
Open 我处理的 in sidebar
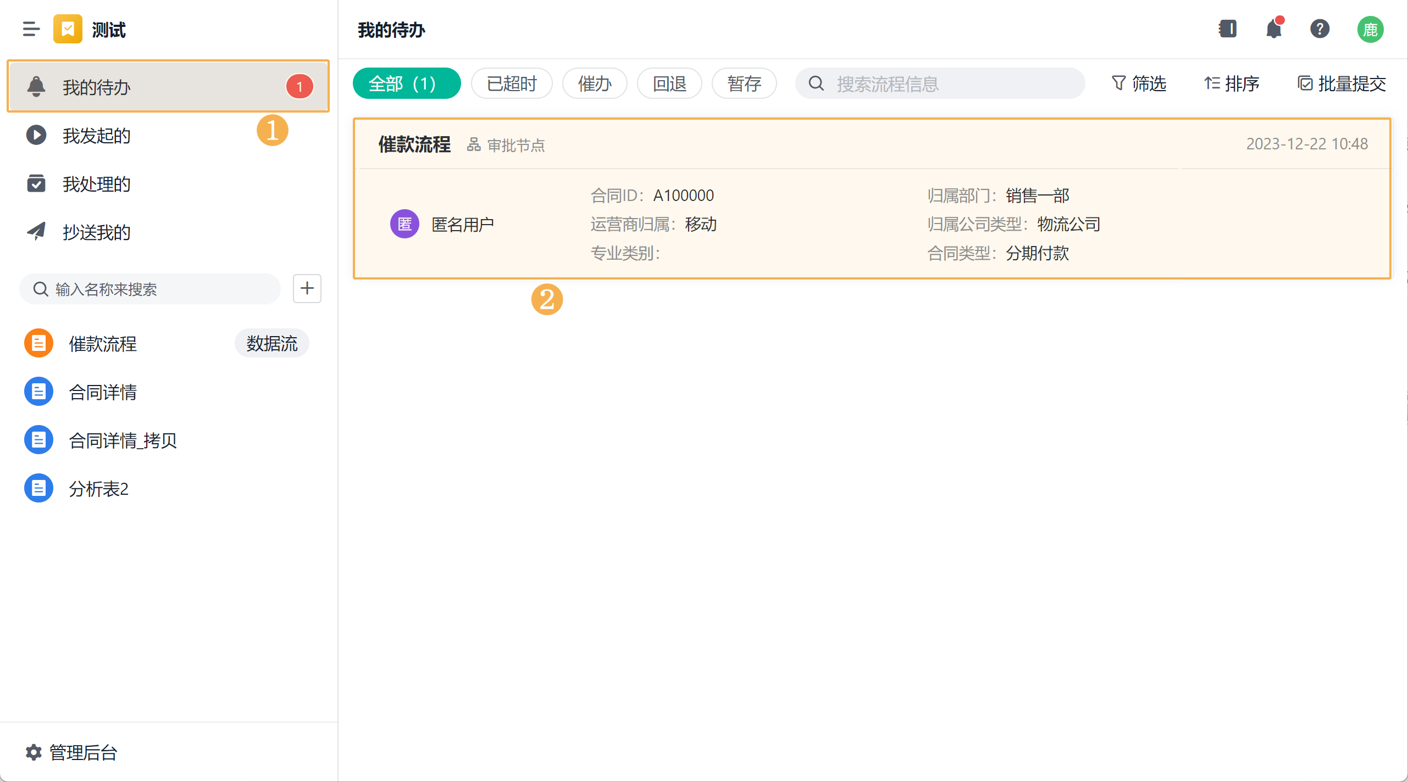96,183
